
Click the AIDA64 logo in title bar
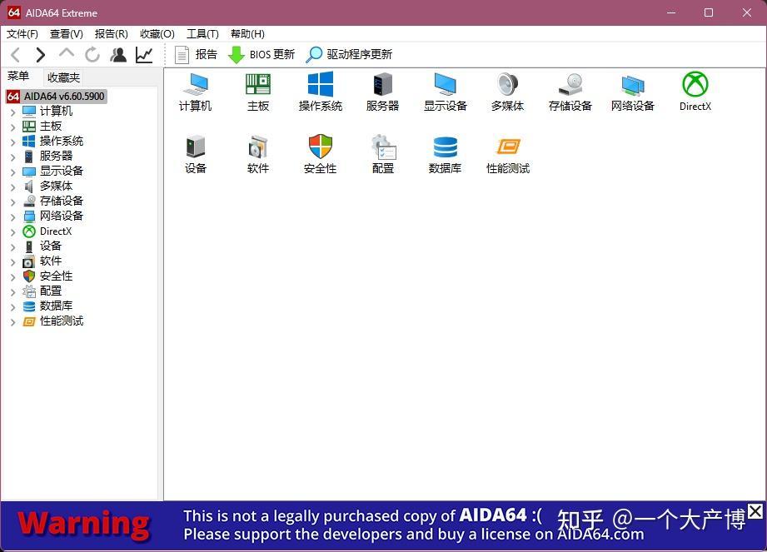pyautogui.click(x=13, y=12)
